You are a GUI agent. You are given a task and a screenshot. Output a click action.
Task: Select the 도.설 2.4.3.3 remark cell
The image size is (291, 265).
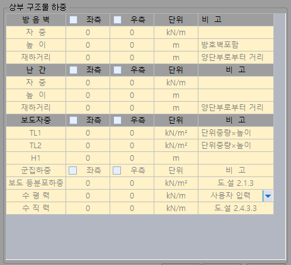(236, 208)
